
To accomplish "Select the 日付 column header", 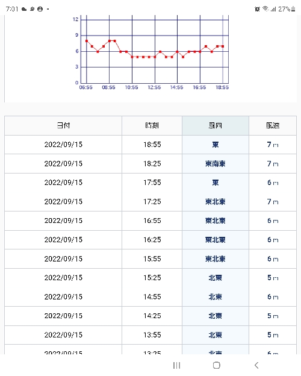I will pyautogui.click(x=63, y=125).
